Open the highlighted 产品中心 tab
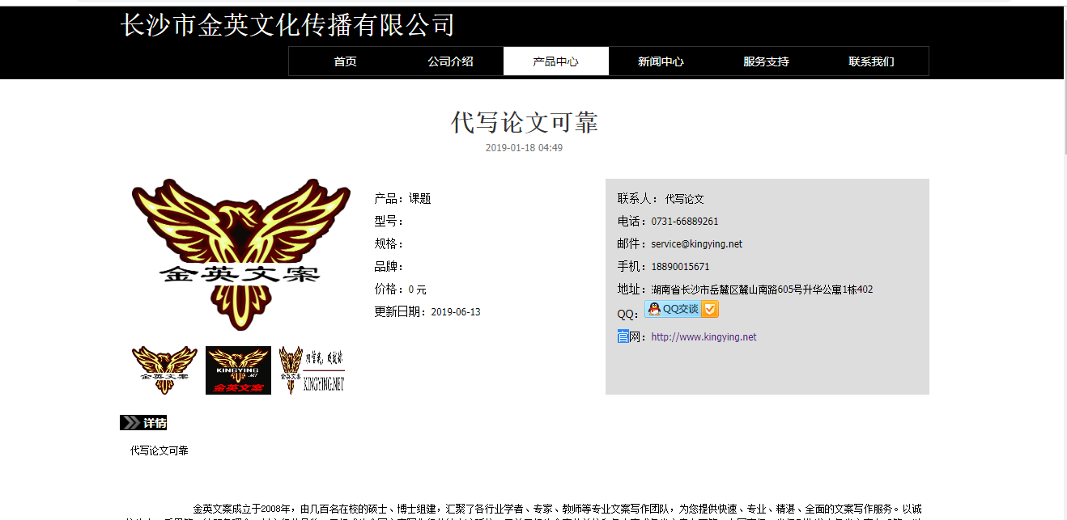Screen dimensions: 1067x520 pos(555,61)
